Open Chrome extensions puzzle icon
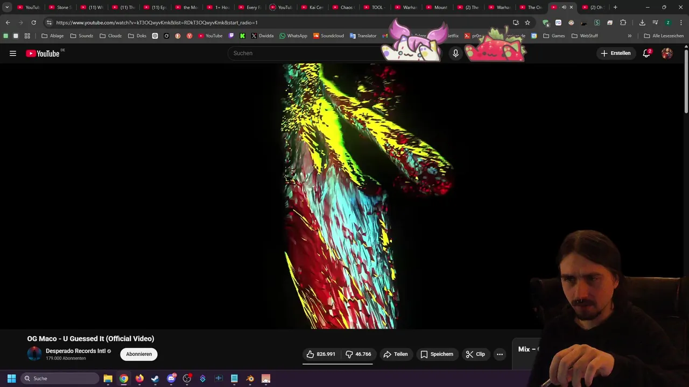Screen dimensions: 689x387 [623, 23]
